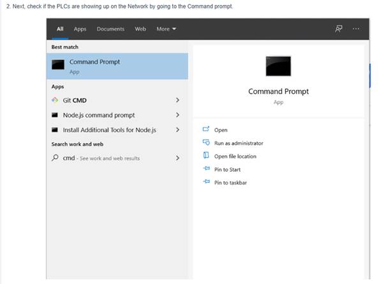Click Command Prompt black icon in best match

pyautogui.click(x=58, y=64)
